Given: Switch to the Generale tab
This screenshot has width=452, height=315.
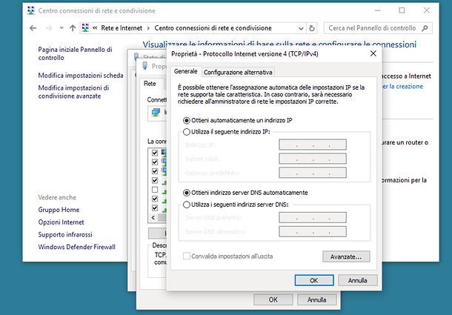Looking at the screenshot, I should tap(186, 71).
